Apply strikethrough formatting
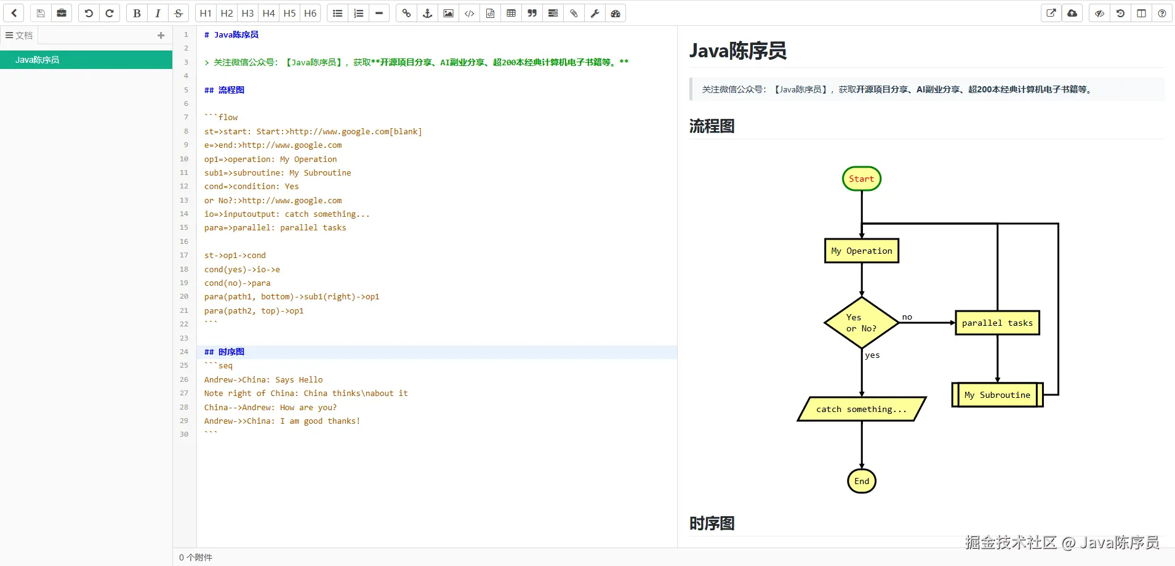Viewport: 1175px width, 566px height. [x=178, y=13]
